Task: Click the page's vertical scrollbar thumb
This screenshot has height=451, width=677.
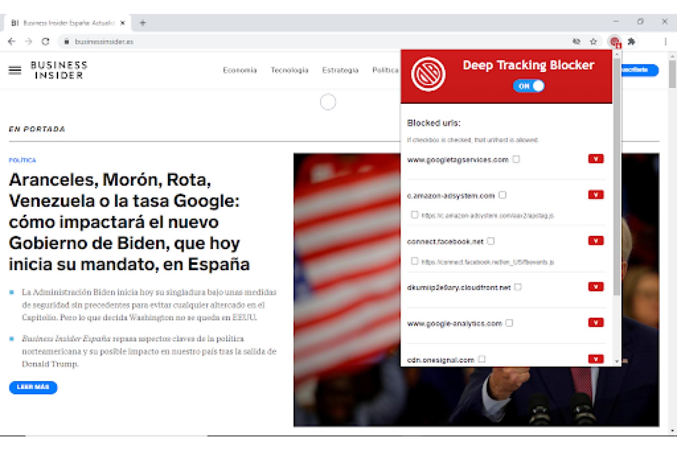Action: 672,74
